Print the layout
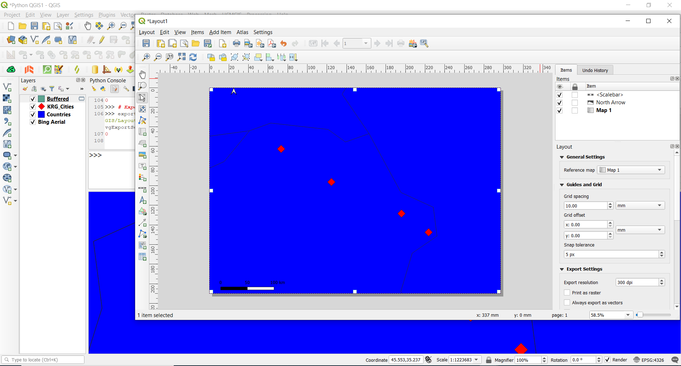The image size is (681, 366). 237,43
